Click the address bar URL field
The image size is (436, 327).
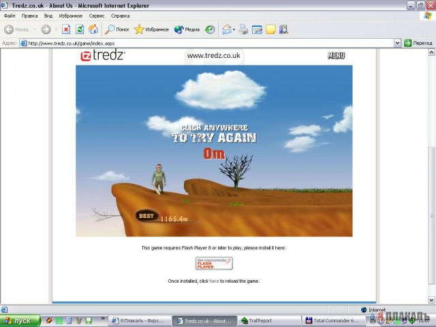(206, 43)
